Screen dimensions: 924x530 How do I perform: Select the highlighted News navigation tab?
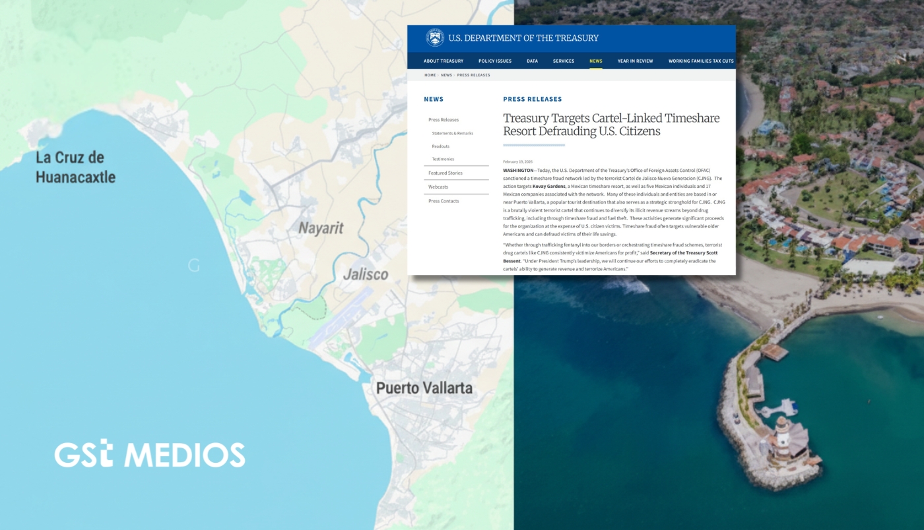pos(595,61)
